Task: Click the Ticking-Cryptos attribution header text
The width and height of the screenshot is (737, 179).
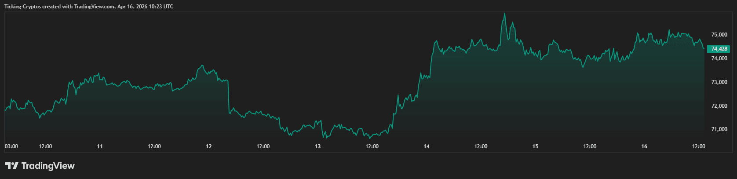Action: tap(88, 7)
